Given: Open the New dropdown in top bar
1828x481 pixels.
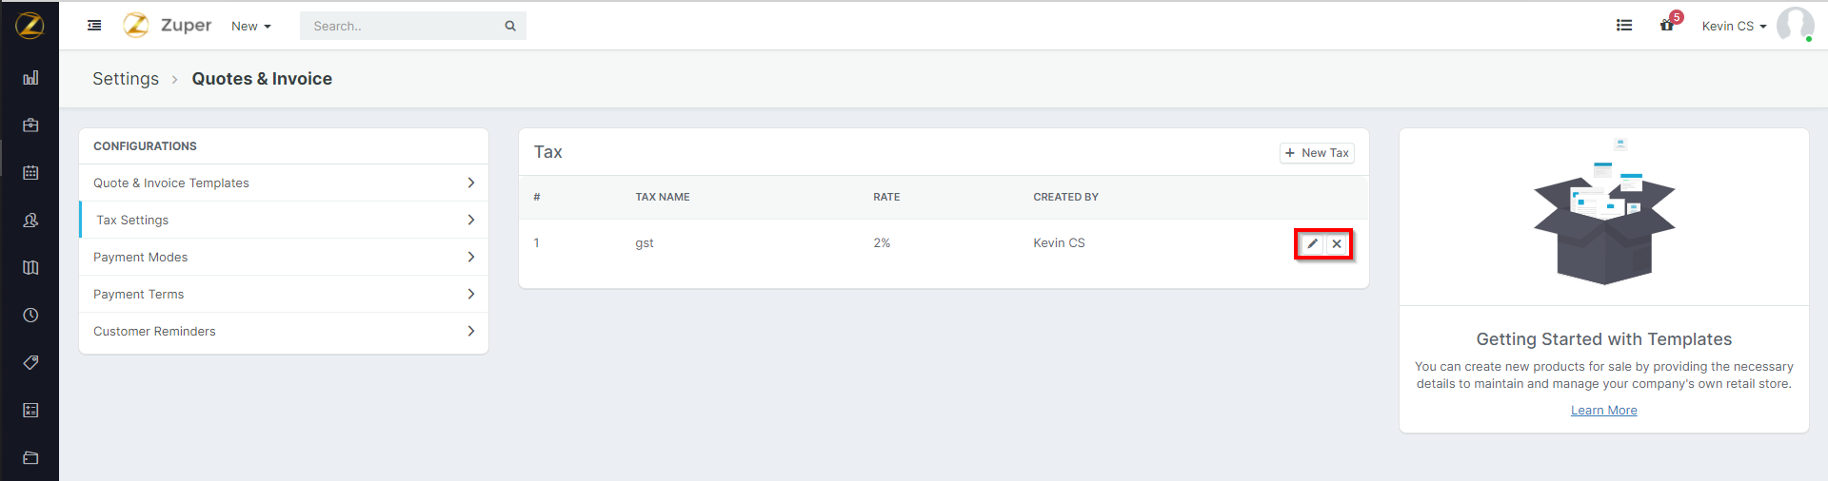Looking at the screenshot, I should pyautogui.click(x=250, y=27).
